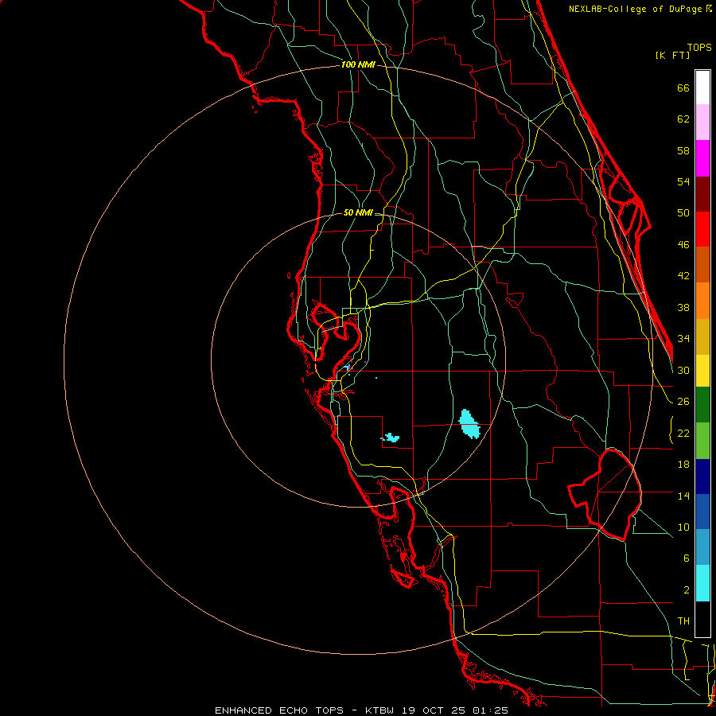The width and height of the screenshot is (716, 716).
Task: Click the light blue 10 kft swatch
Action: pyautogui.click(x=702, y=547)
